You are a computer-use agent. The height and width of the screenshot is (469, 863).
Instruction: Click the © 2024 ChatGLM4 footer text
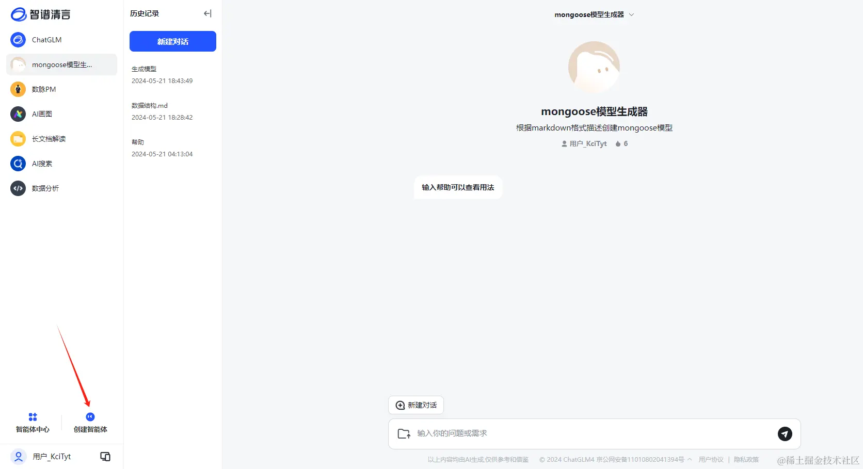[567, 460]
